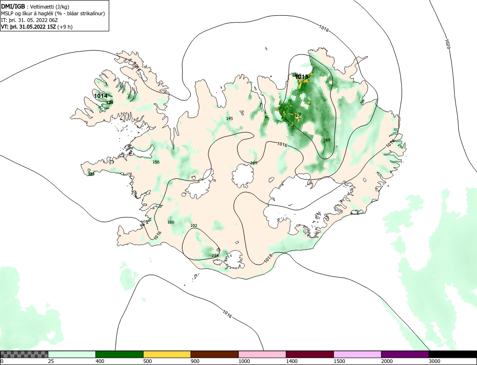
Task: Click the 1020 isobar label
Action: click(x=447, y=43)
